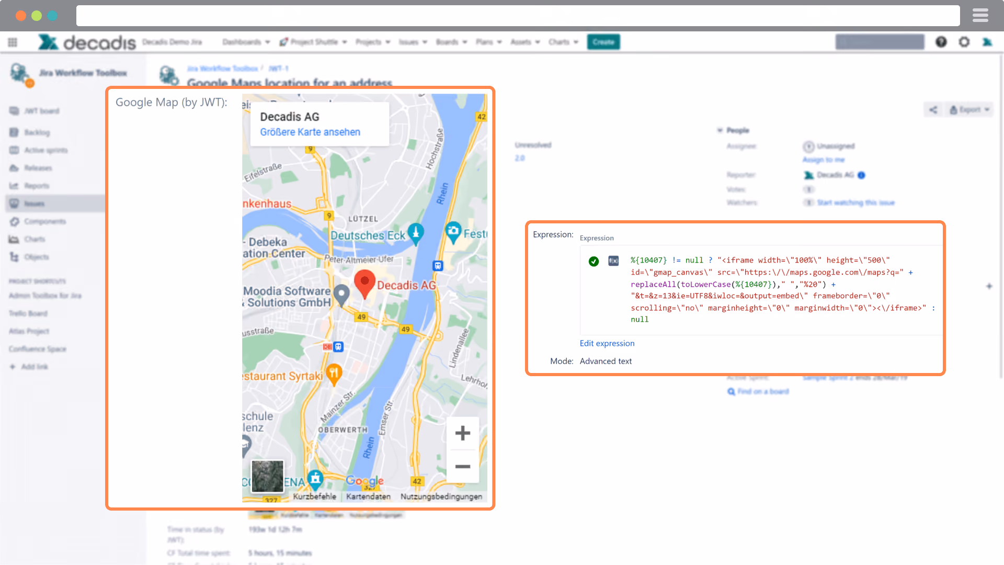1004x565 pixels.
Task: Click the Edit expression link
Action: (x=607, y=344)
